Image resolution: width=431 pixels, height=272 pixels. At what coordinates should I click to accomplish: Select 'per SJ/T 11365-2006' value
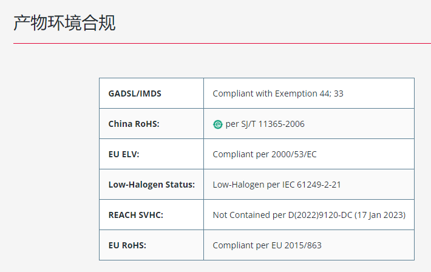point(265,124)
